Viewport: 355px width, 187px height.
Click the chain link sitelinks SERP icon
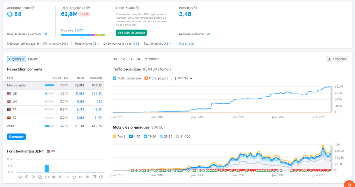(47, 177)
